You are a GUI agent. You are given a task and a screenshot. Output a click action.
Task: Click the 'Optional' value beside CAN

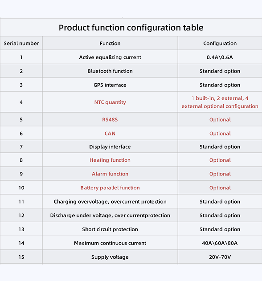pos(220,134)
